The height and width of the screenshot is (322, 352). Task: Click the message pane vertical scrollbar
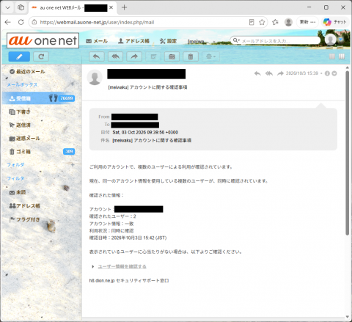click(348, 153)
